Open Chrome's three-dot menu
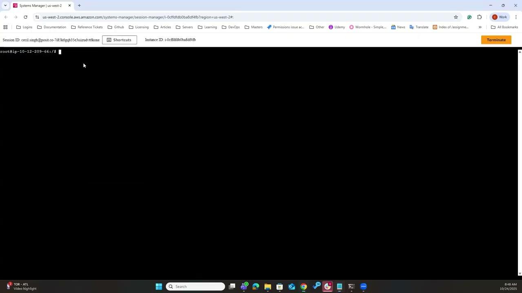The image size is (522, 293). (516, 17)
